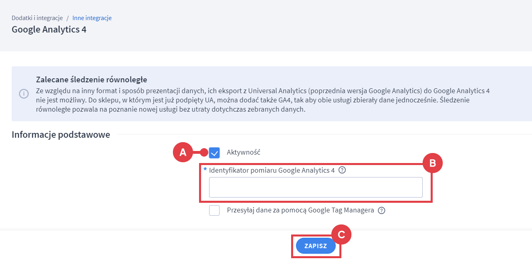Image resolution: width=532 pixels, height=261 pixels.
Task: Click the Google Analytics 4 page title
Action: click(x=49, y=29)
